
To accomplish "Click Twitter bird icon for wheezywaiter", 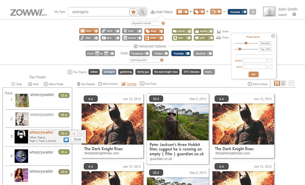I will click(x=66, y=140).
